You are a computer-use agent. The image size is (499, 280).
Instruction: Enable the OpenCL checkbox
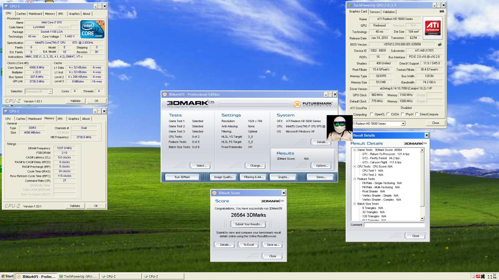pyautogui.click(x=371, y=114)
